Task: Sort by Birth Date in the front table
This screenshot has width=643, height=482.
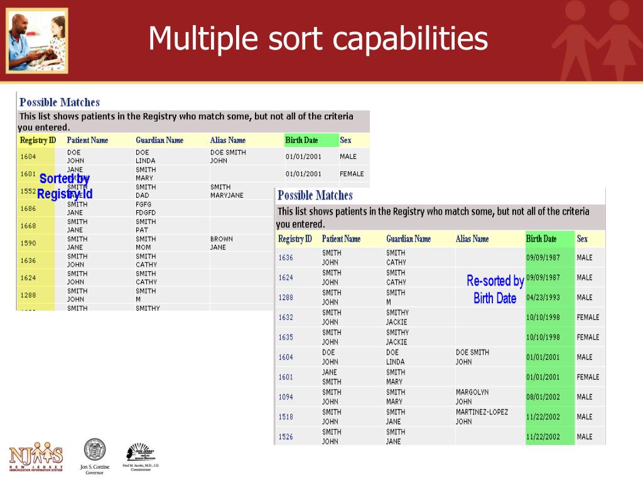Action: coord(541,239)
